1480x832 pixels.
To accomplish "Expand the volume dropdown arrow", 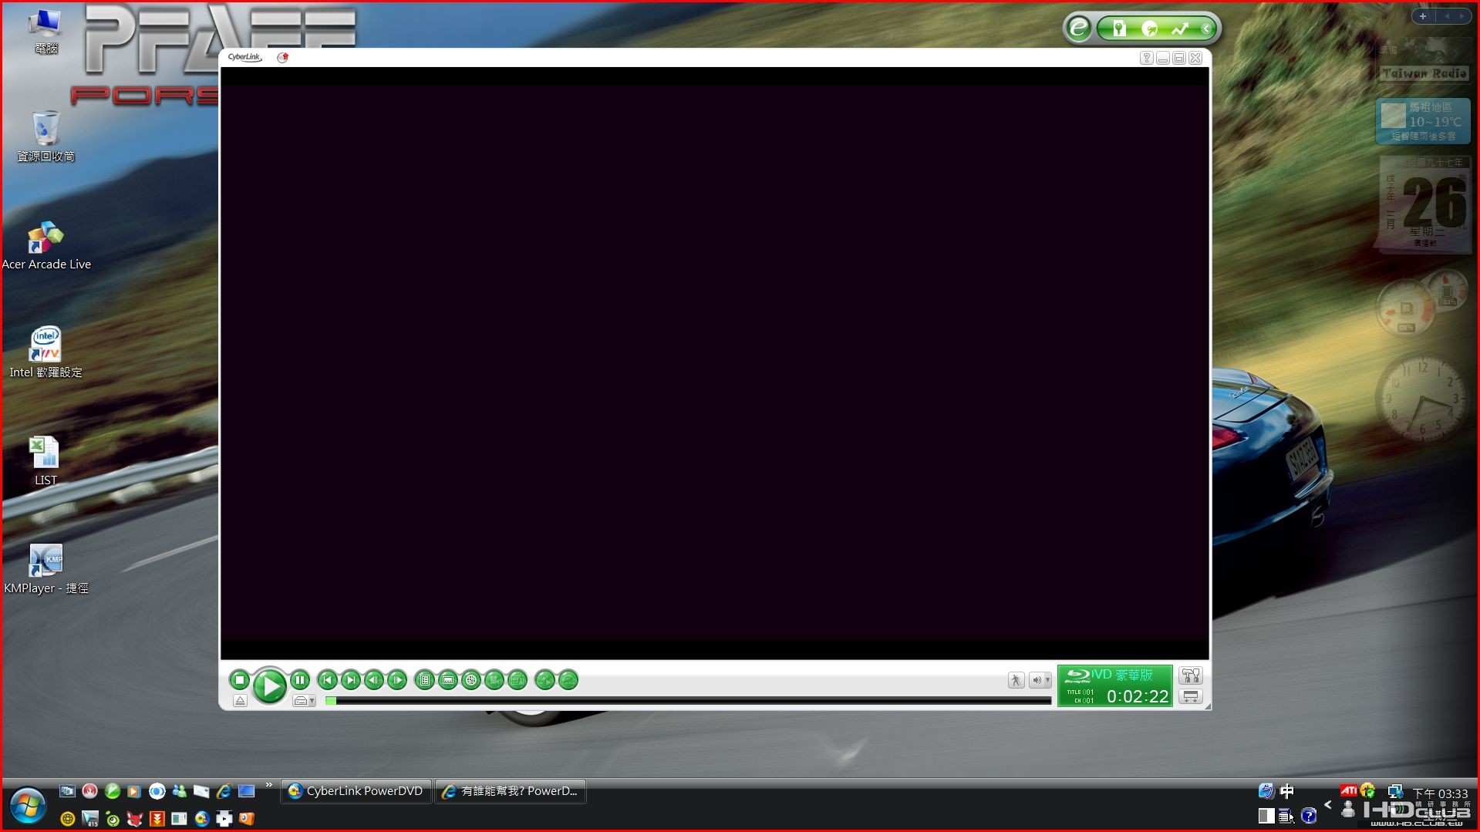I will pyautogui.click(x=1047, y=680).
